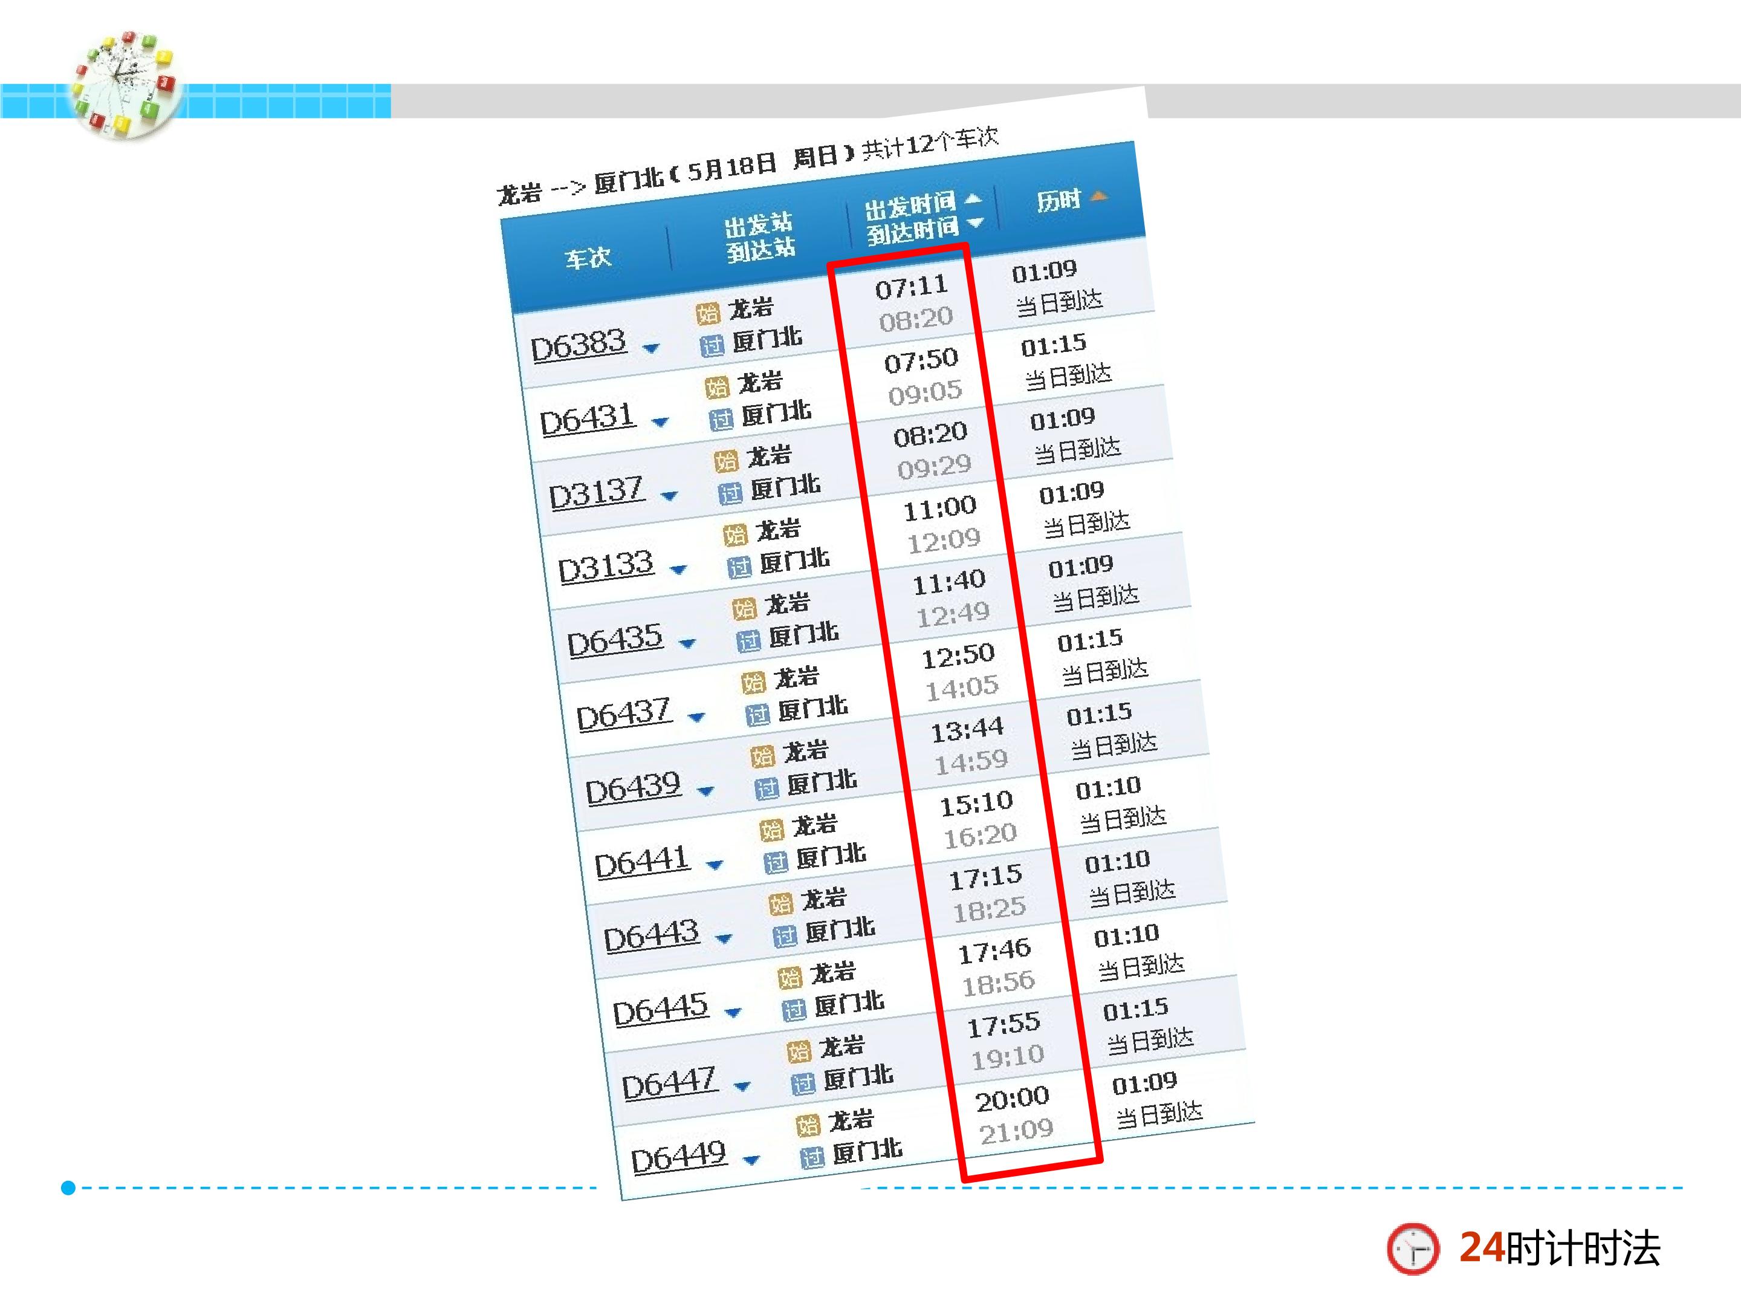Click the orange 始 icon for D6383
This screenshot has height=1306, width=1741.
(x=708, y=313)
